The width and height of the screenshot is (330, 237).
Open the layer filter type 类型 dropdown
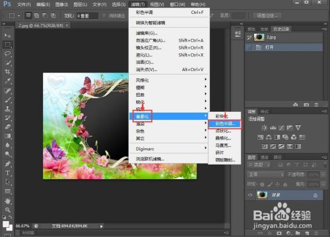259,165
